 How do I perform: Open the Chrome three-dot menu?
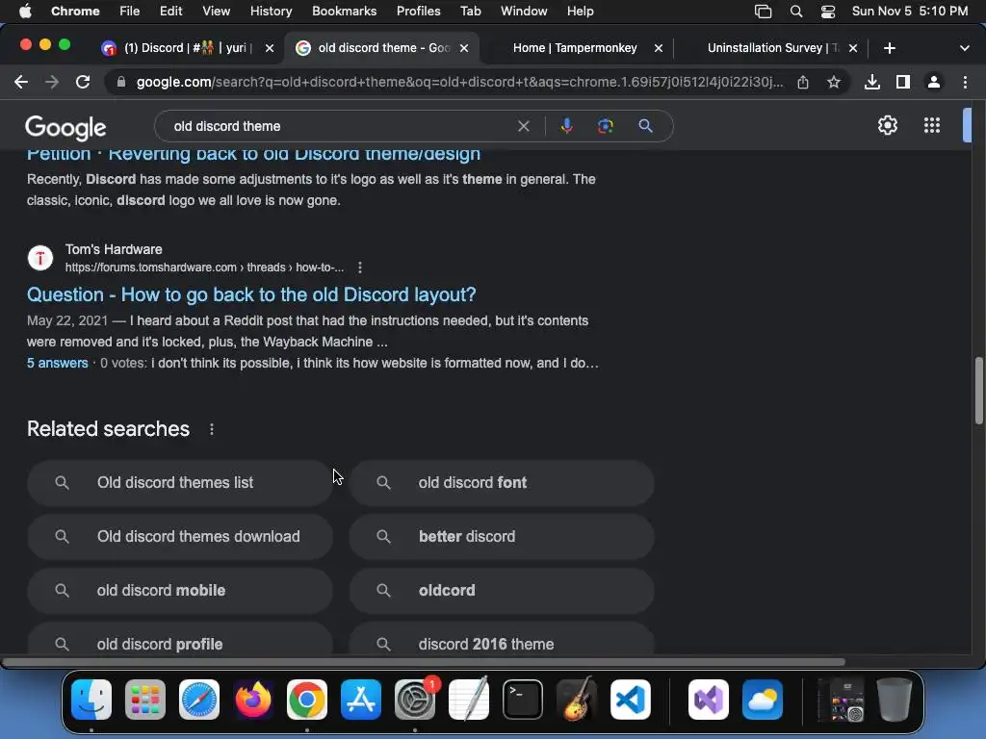pyautogui.click(x=965, y=83)
